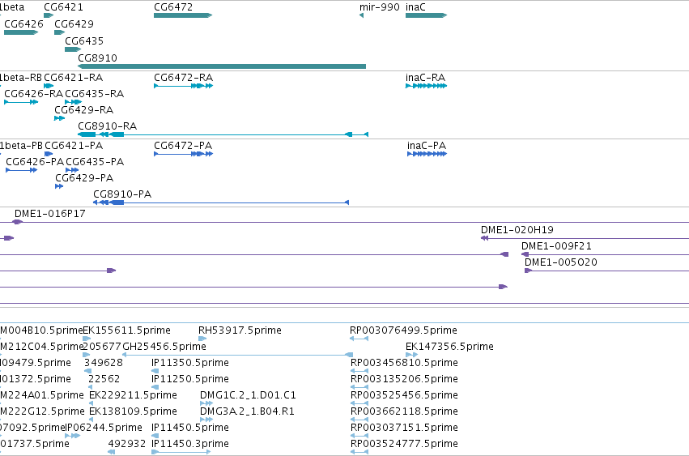Select the RP003456810.5prime EST label

pyautogui.click(x=404, y=363)
